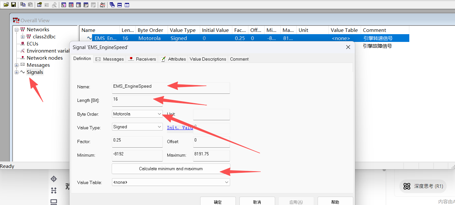
Task: Switch to the Comment tab
Action: pos(239,59)
